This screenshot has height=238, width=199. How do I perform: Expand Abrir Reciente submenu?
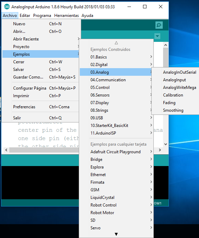pos(41,39)
